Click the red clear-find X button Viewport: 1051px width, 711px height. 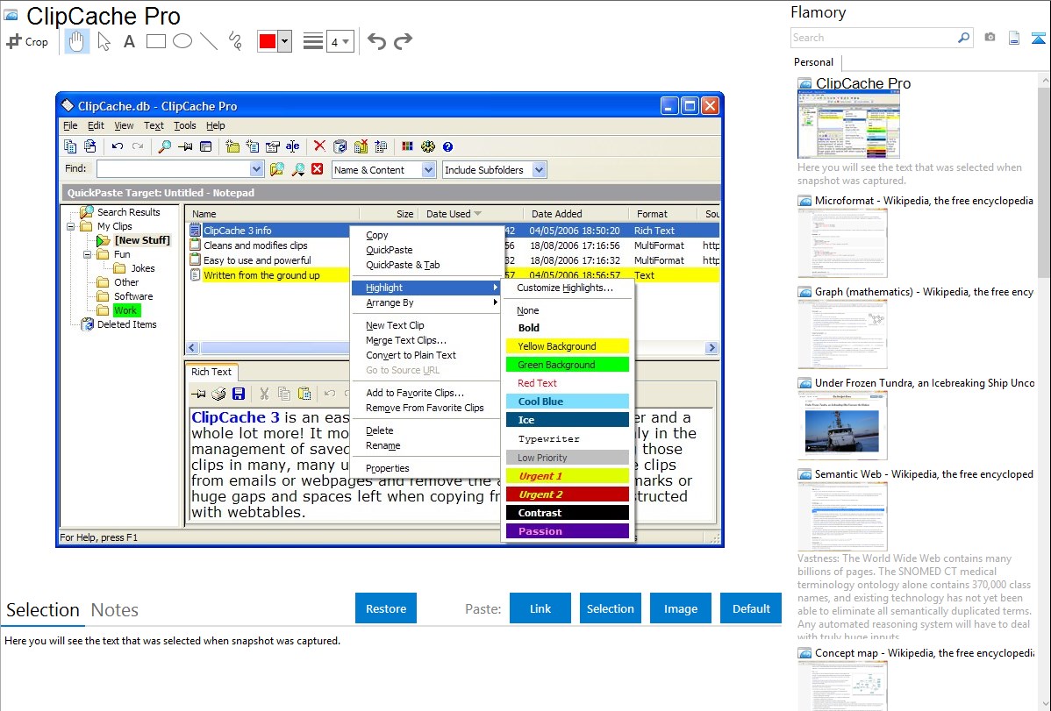(x=318, y=169)
